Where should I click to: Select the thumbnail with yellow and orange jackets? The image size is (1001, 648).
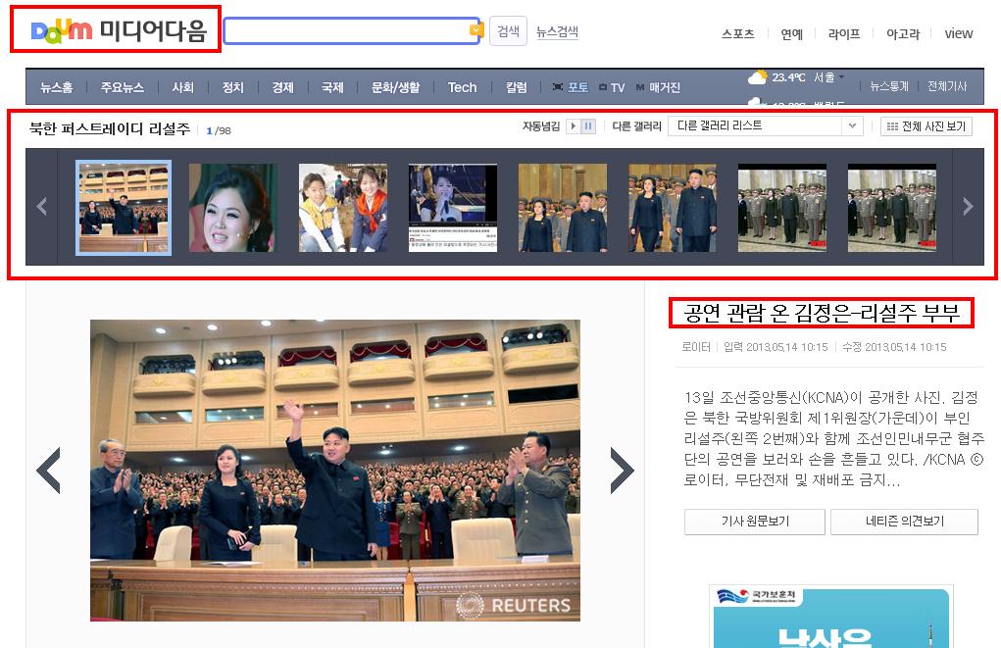(x=343, y=208)
